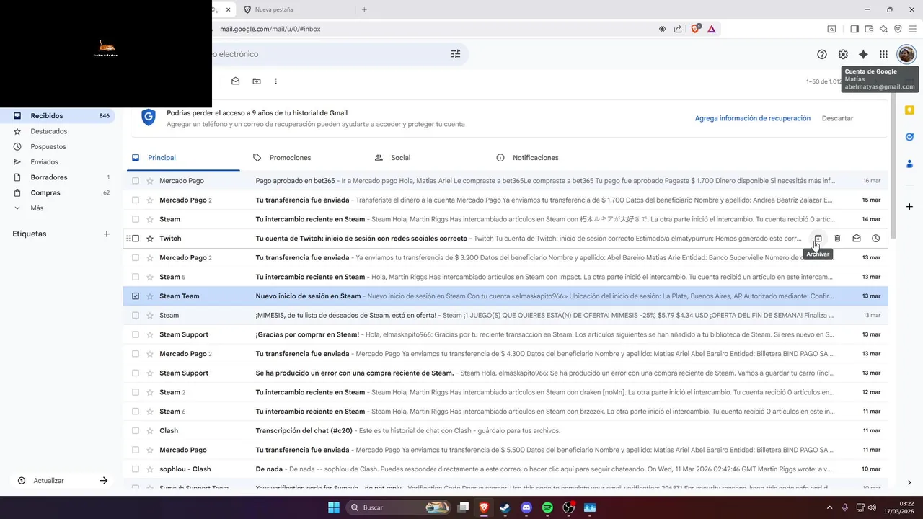Open Google Keep in side panel
Viewport: 923px width, 519px height.
(909, 110)
